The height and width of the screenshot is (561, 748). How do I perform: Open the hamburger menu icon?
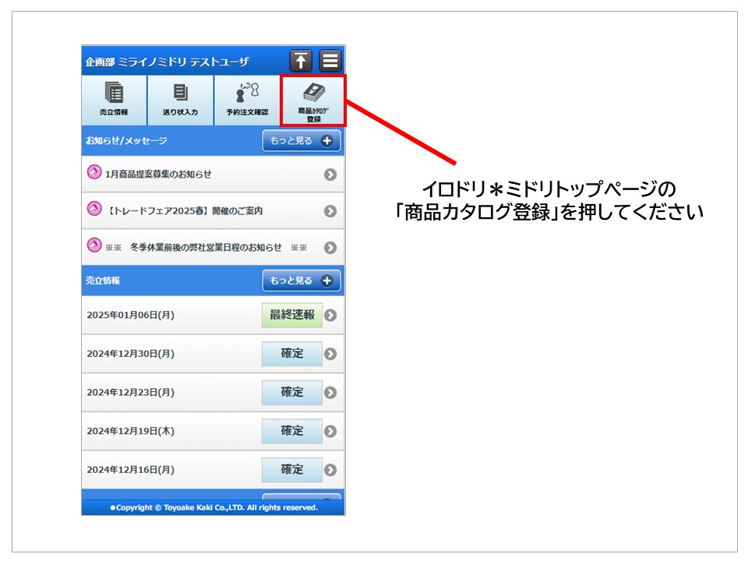330,61
